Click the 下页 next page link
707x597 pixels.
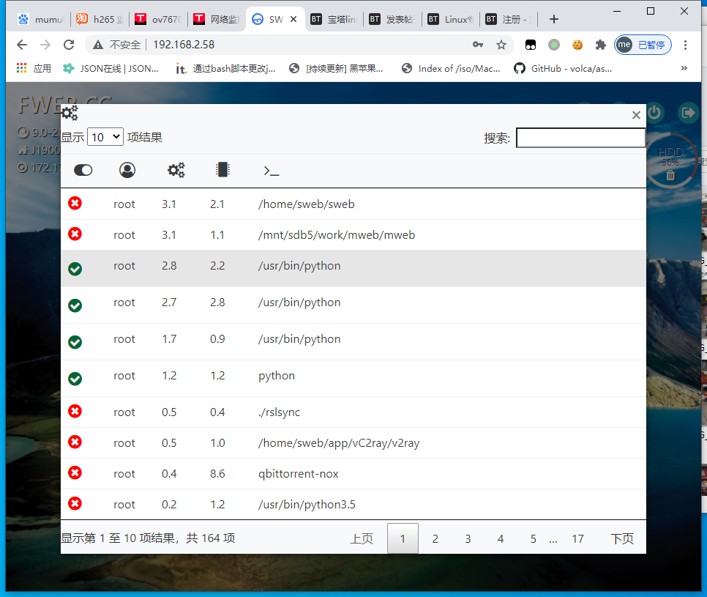coord(621,539)
